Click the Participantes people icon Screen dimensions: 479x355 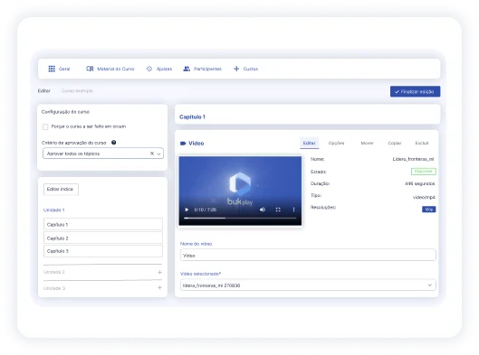coord(187,69)
